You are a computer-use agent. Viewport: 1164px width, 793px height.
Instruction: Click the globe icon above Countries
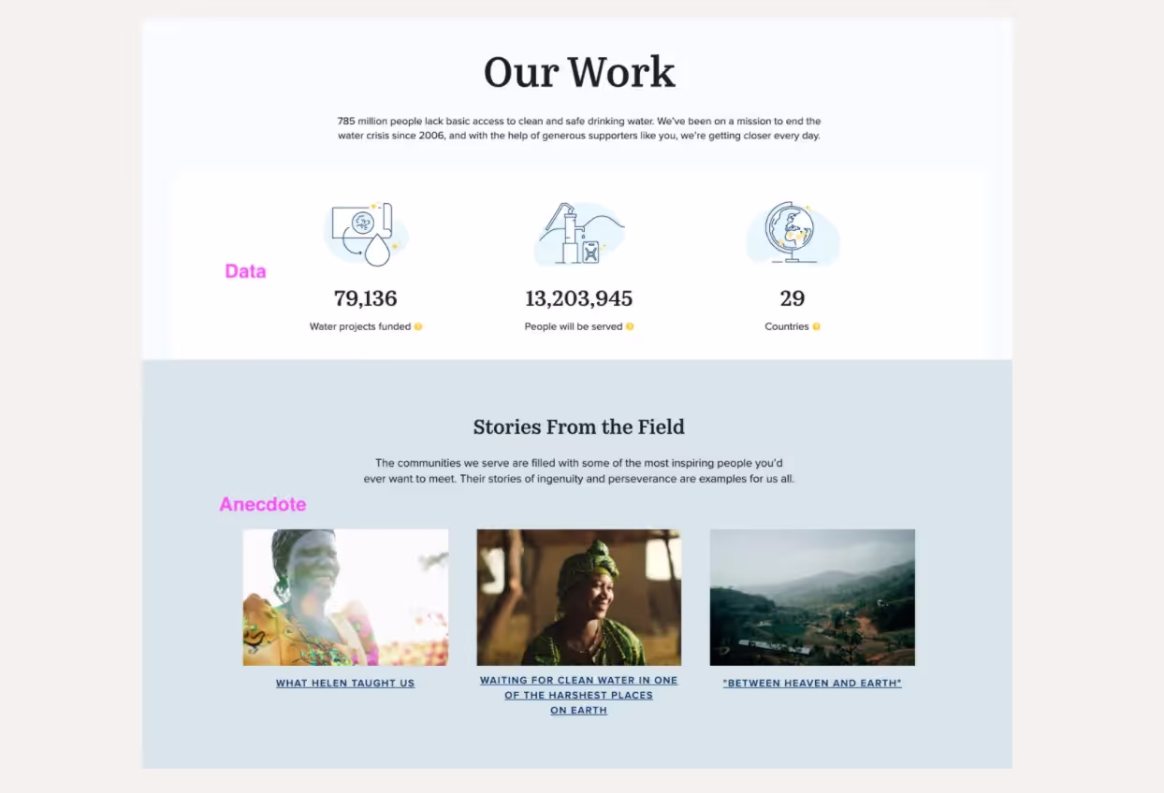(792, 233)
